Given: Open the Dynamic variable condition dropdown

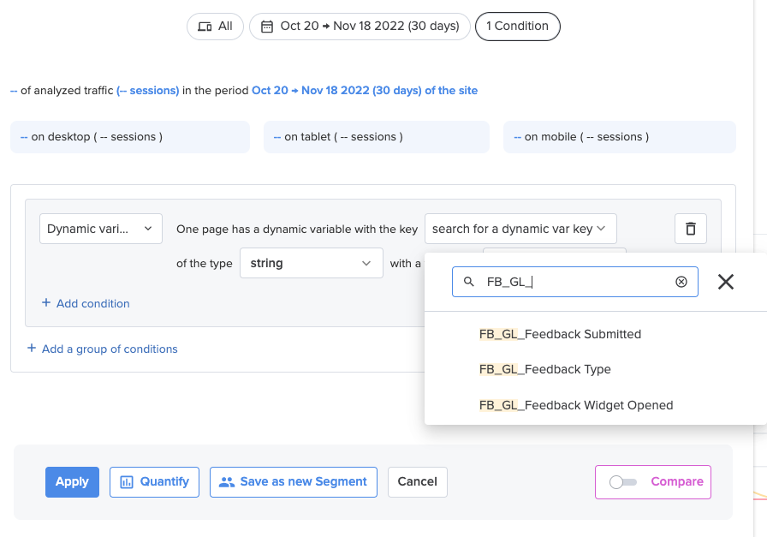Looking at the screenshot, I should pyautogui.click(x=100, y=229).
